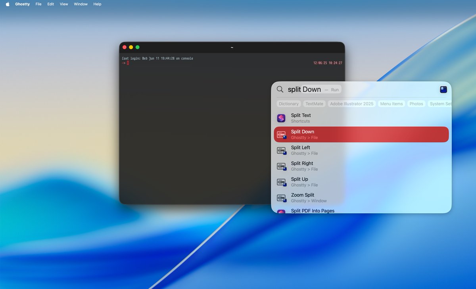Screen dimensions: 476x289
Task: Click the icon beside Split PDF Into Pages
Action: pyautogui.click(x=281, y=211)
